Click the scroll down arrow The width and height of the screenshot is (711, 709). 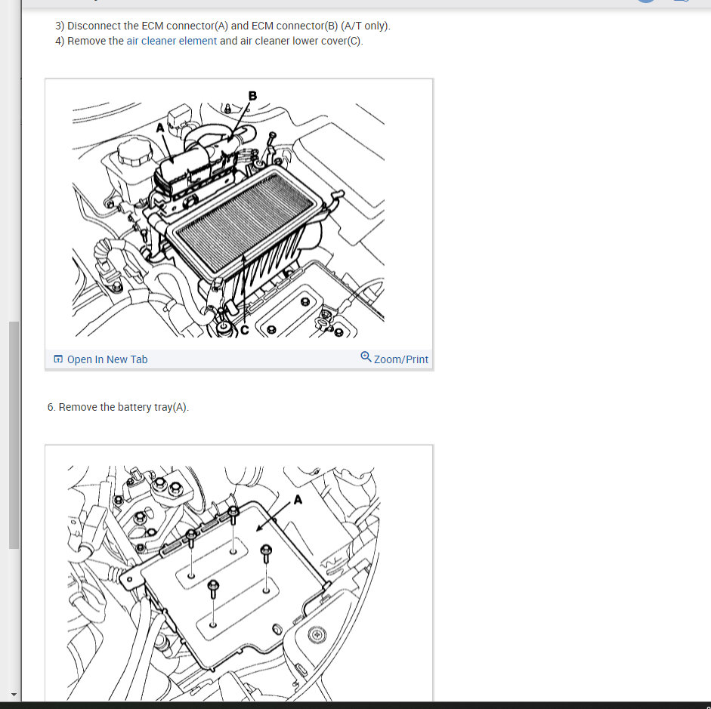[x=14, y=694]
